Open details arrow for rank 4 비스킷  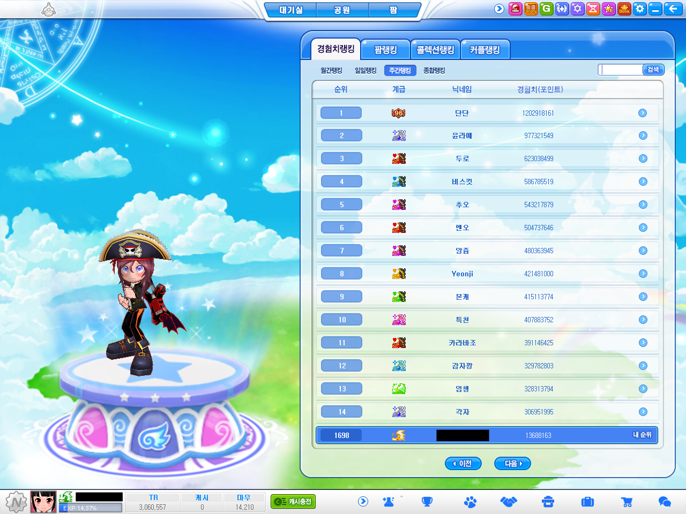pos(643,182)
